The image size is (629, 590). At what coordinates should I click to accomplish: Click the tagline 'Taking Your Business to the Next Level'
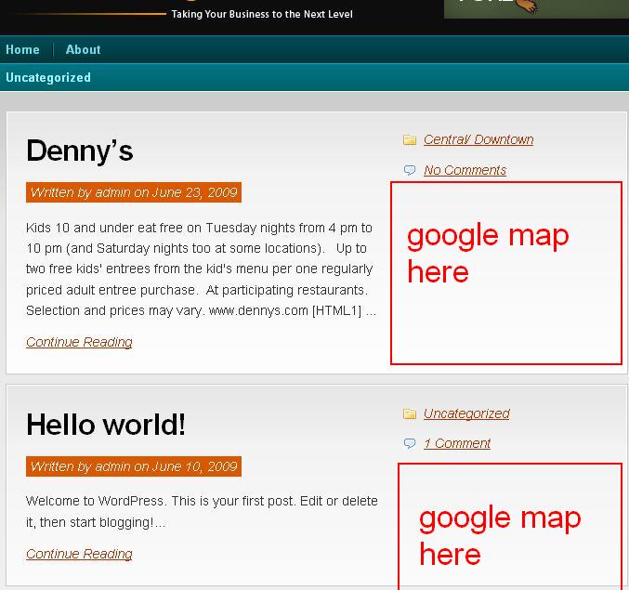262,15
